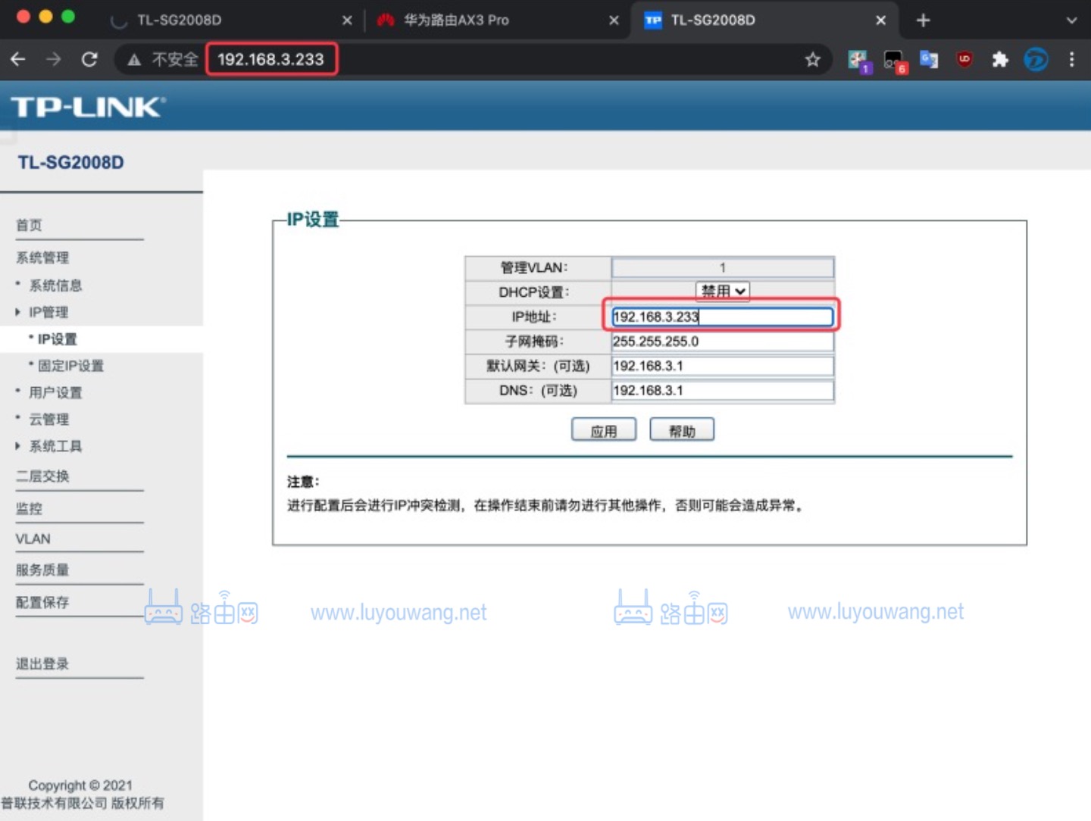This screenshot has height=821, width=1091.
Task: Click the 不安全 site security warning icon
Action: tap(135, 59)
